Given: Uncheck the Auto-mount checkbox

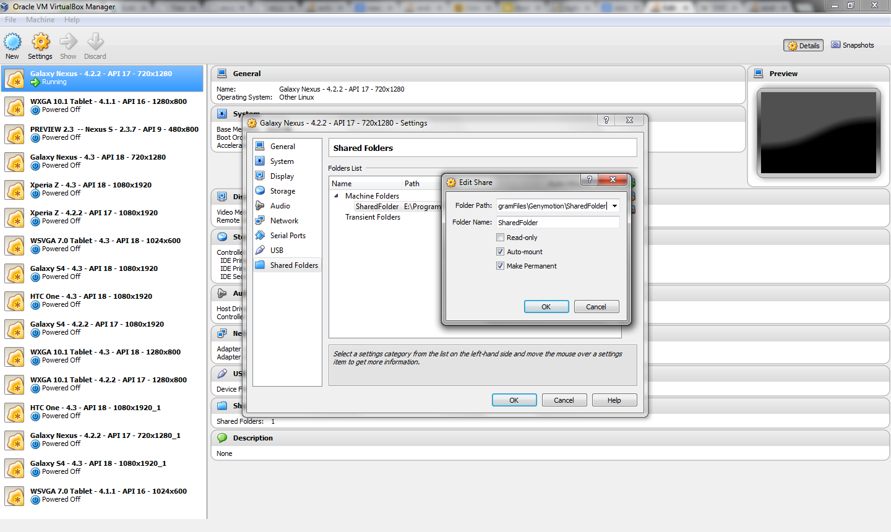Looking at the screenshot, I should click(x=500, y=252).
